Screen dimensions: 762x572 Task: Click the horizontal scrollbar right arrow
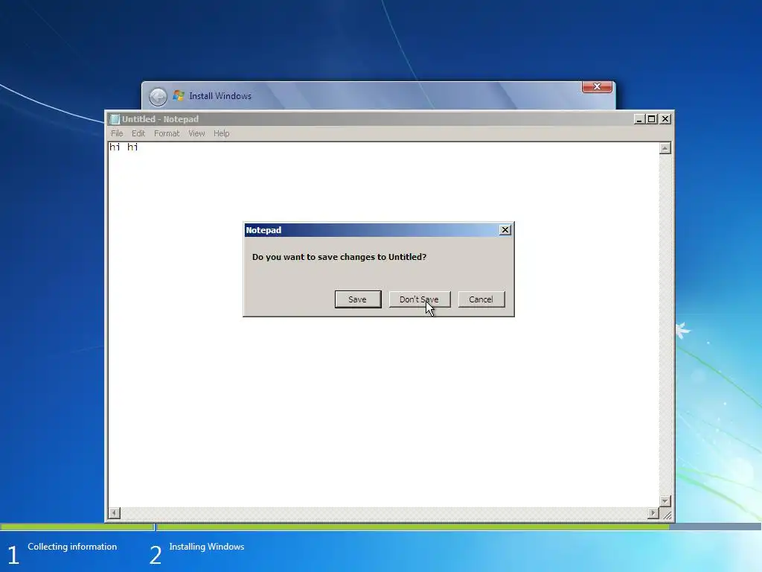click(653, 512)
